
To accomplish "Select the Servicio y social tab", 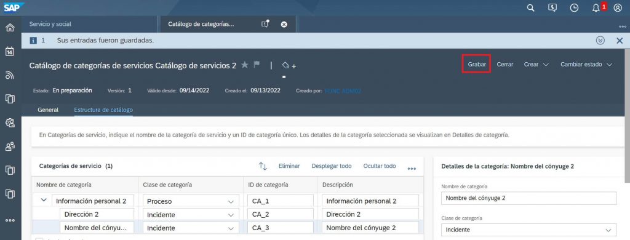I will [50, 24].
